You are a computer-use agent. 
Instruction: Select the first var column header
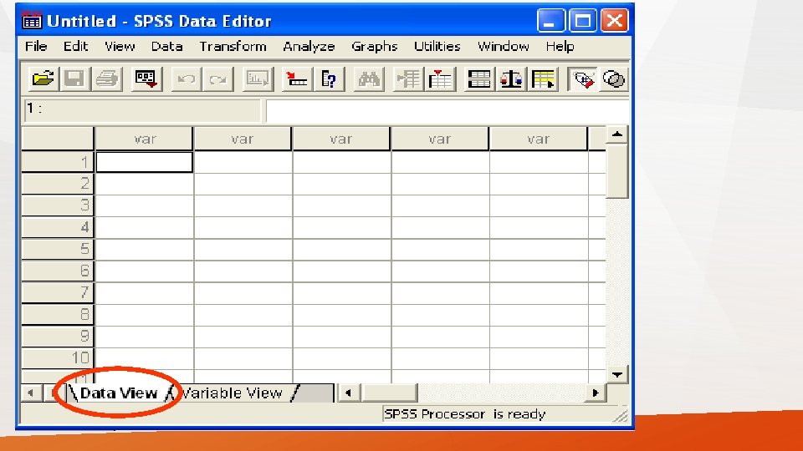(144, 139)
